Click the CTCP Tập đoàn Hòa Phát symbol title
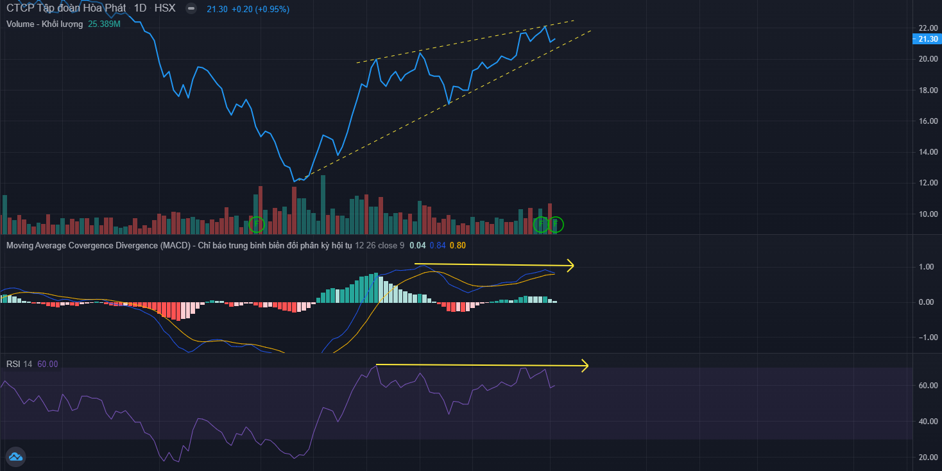Viewport: 942px width, 471px height. 66,9
